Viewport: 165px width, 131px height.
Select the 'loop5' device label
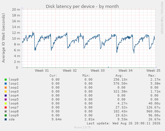pyautogui.click(x=14, y=99)
